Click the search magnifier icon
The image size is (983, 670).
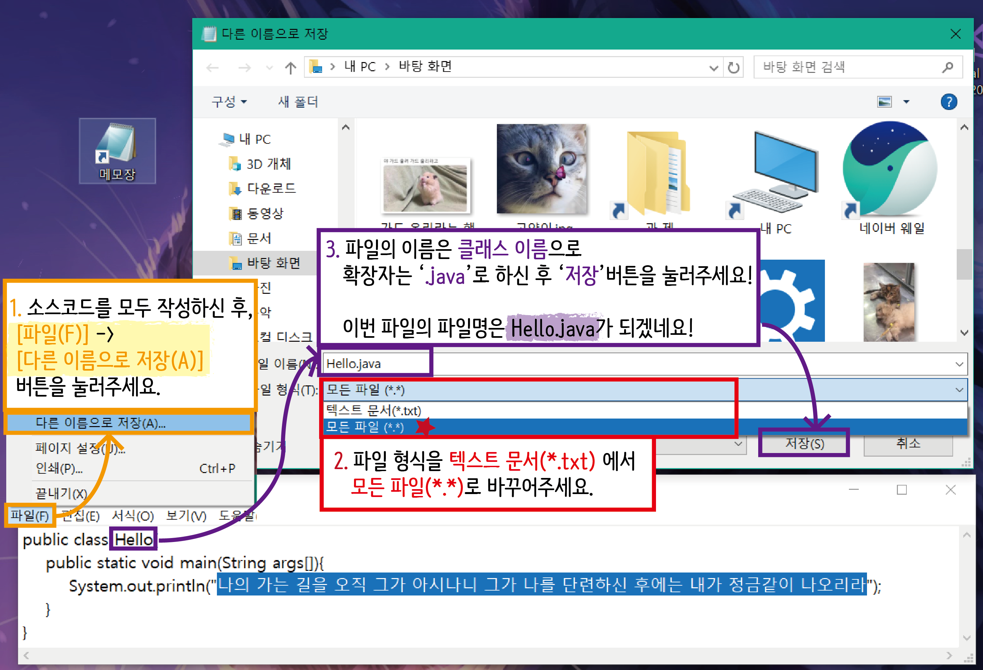coord(948,67)
